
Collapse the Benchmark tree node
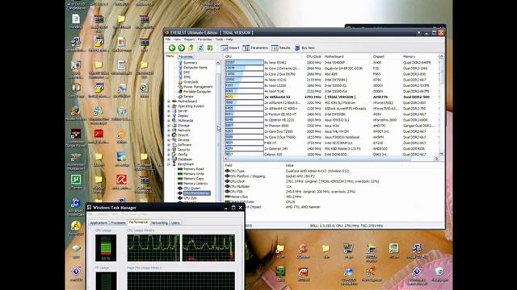[x=169, y=164]
